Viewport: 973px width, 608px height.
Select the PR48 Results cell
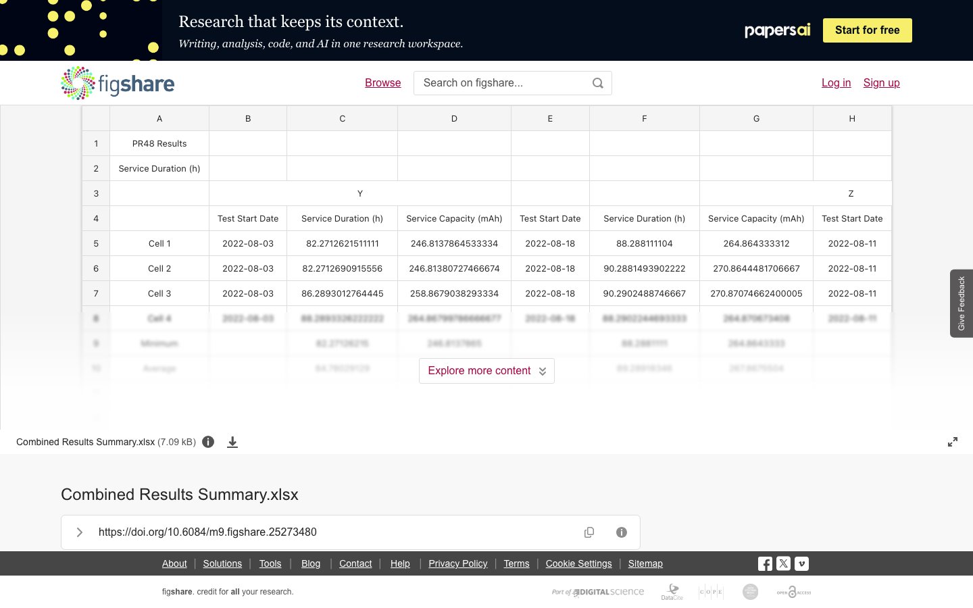pos(159,143)
